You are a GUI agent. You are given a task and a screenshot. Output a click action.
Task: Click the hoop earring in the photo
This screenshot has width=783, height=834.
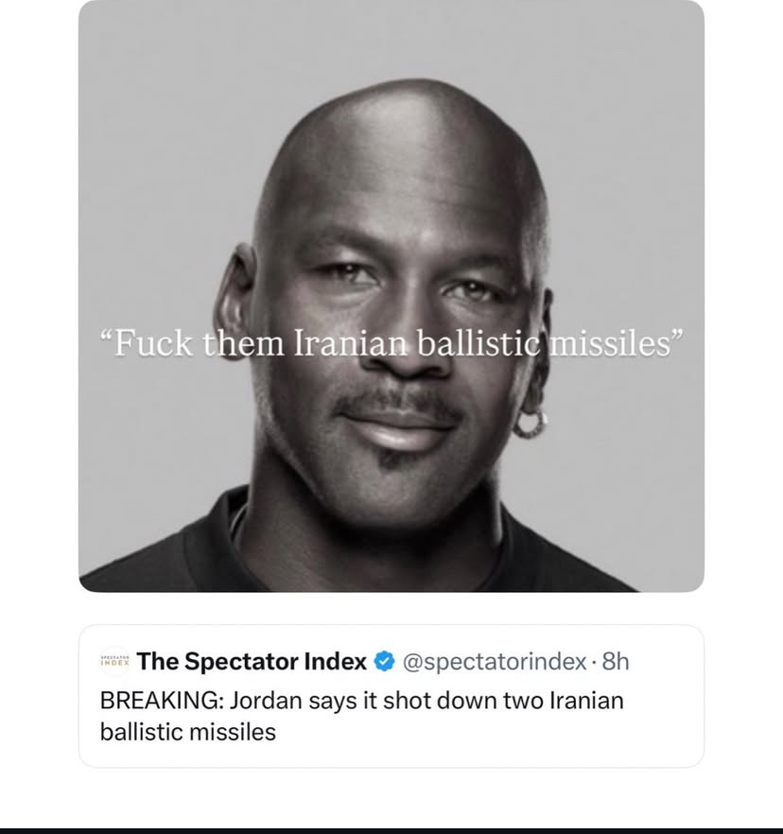[x=531, y=422]
